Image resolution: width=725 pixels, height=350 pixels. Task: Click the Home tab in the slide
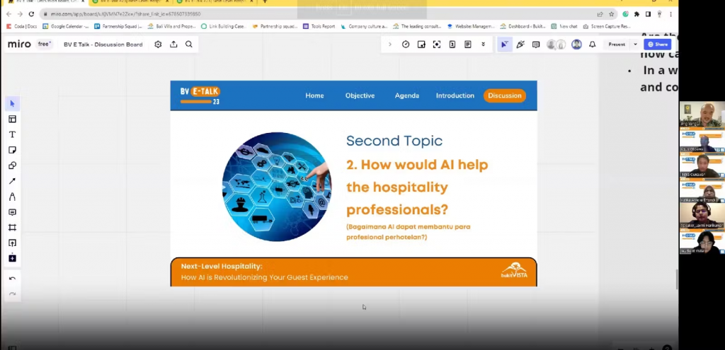(314, 95)
